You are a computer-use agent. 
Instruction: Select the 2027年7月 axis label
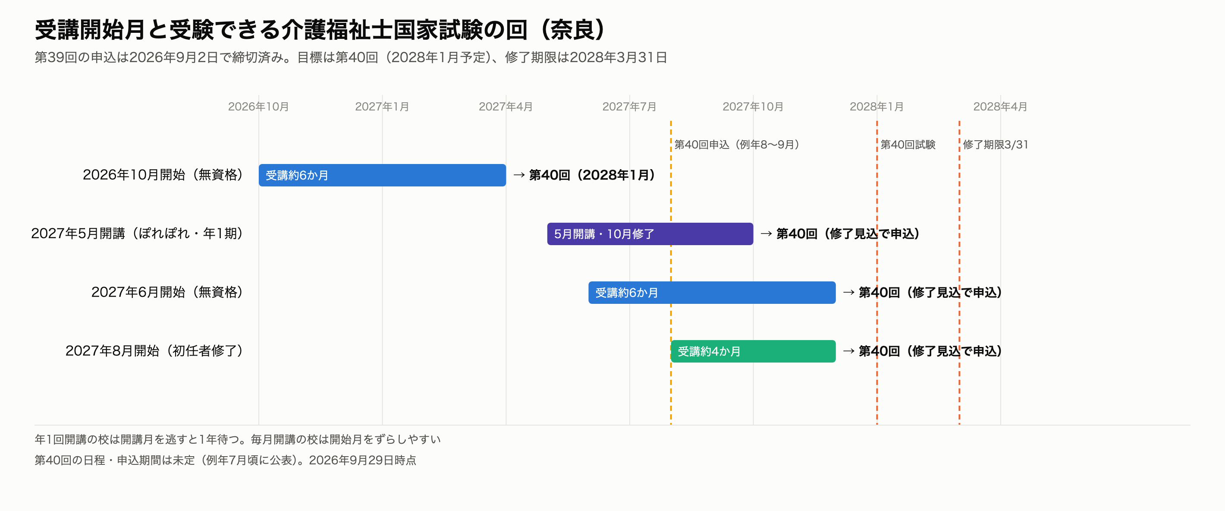click(629, 107)
